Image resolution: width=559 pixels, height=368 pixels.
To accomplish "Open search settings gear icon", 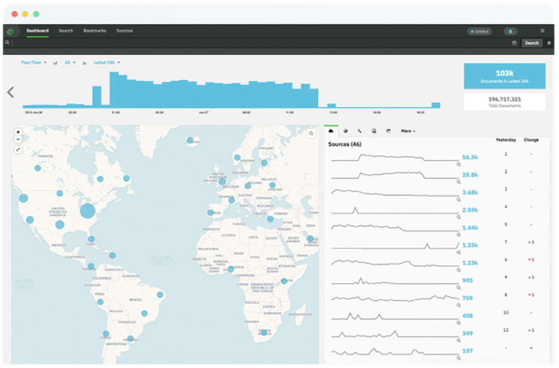I will coord(549,43).
